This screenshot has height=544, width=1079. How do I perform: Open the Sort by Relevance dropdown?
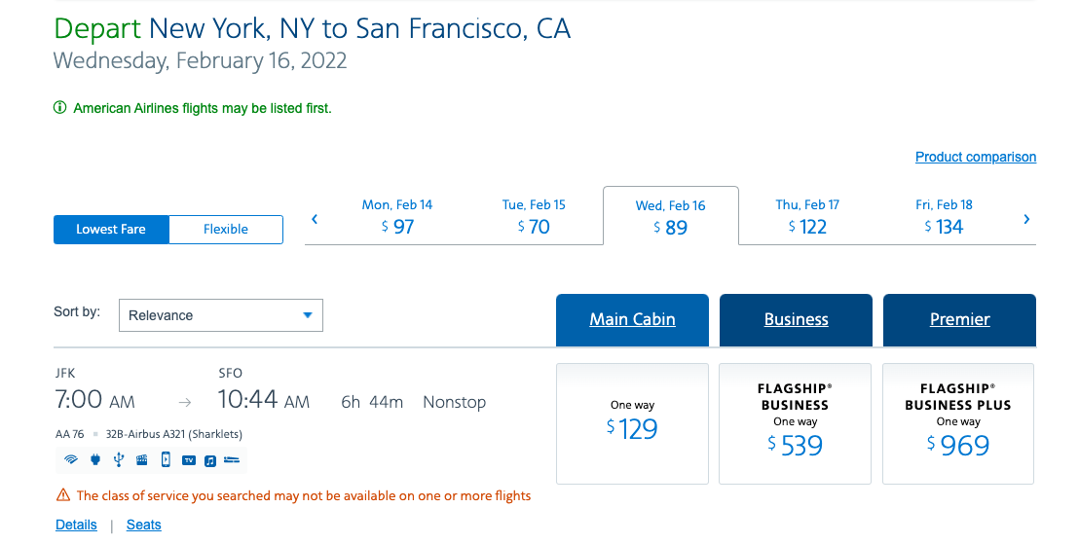[x=220, y=315]
